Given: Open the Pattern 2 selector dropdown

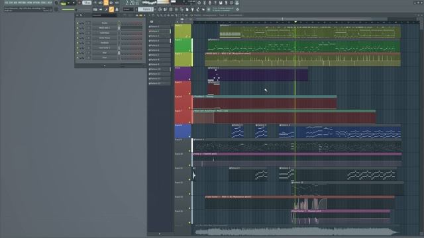Looking at the screenshot, I should tap(146, 9).
